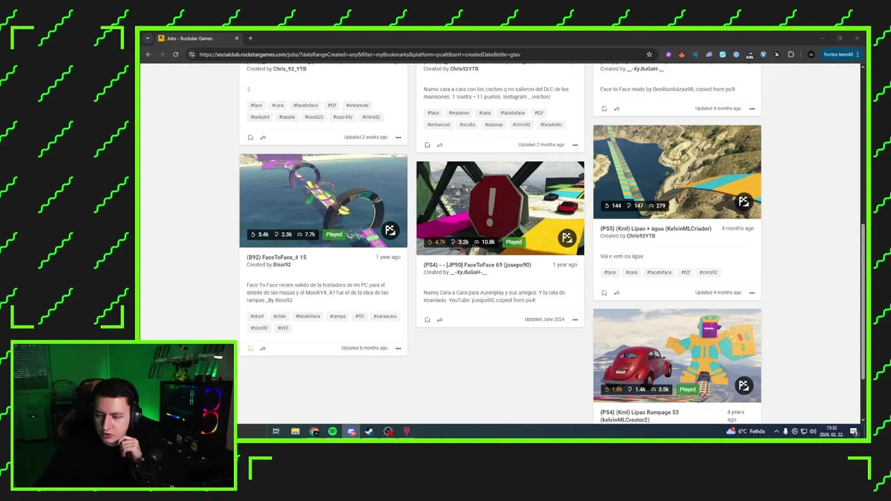This screenshot has width=891, height=501.
Task: Open more options for Lipao + água
Action: [752, 293]
